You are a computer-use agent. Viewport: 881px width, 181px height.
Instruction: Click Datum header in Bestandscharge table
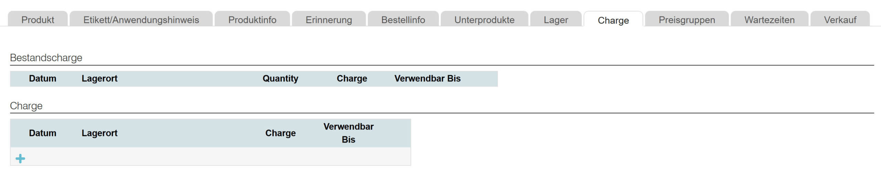[42, 79]
